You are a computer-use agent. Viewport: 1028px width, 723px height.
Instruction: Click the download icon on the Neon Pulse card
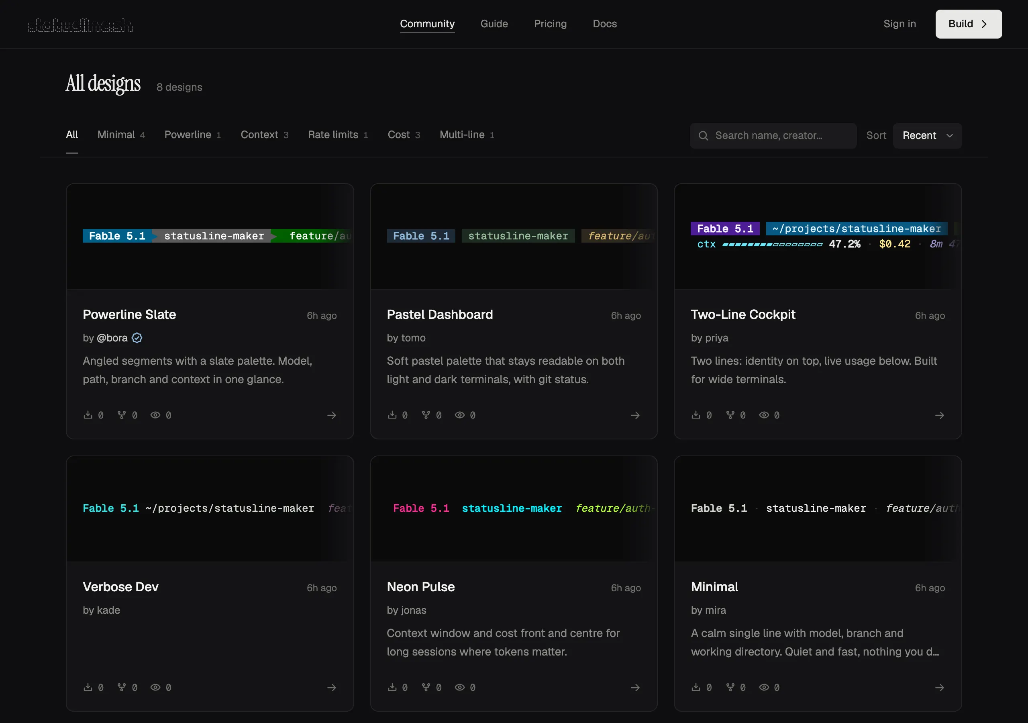click(x=392, y=687)
